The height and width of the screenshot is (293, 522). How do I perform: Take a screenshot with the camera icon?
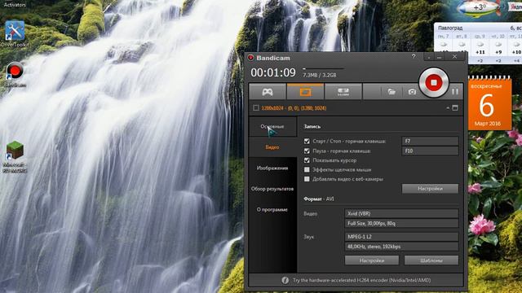pos(412,92)
